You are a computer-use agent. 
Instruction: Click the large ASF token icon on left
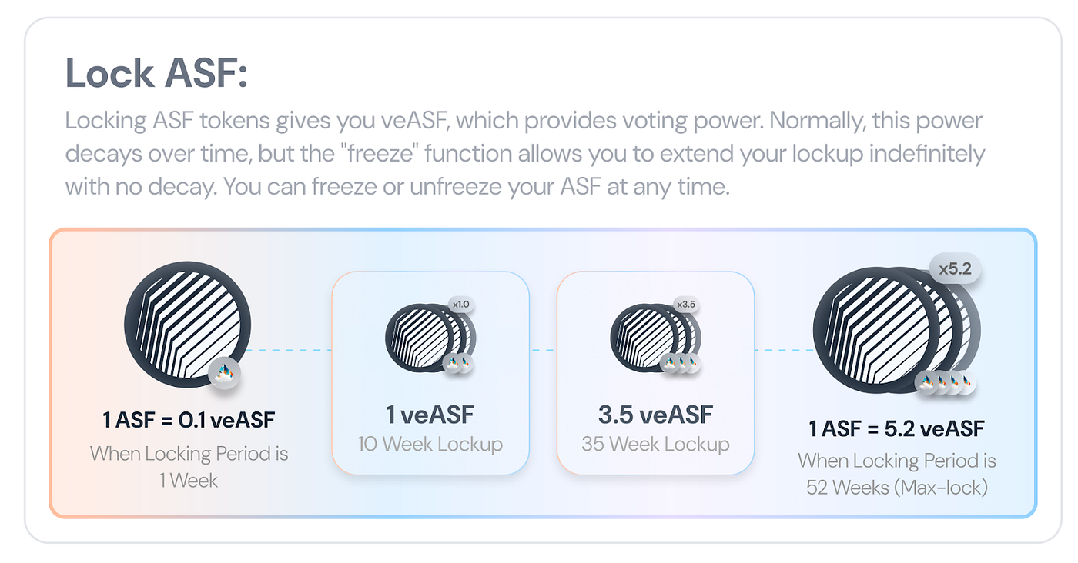(187, 325)
